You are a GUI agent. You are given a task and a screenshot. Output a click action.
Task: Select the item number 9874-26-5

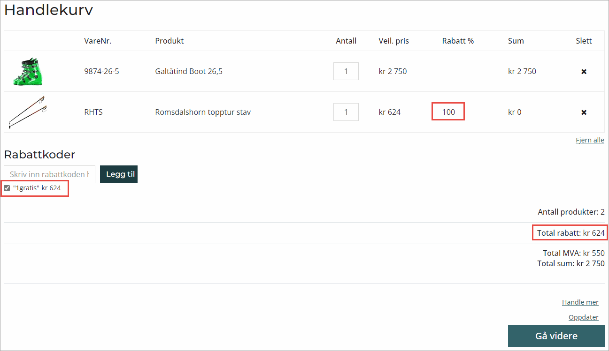pyautogui.click(x=101, y=72)
